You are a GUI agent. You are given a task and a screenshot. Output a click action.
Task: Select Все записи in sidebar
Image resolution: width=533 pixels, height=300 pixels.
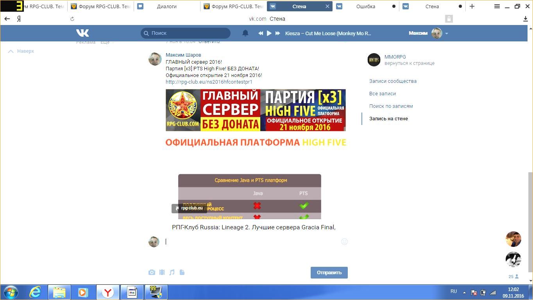click(383, 94)
